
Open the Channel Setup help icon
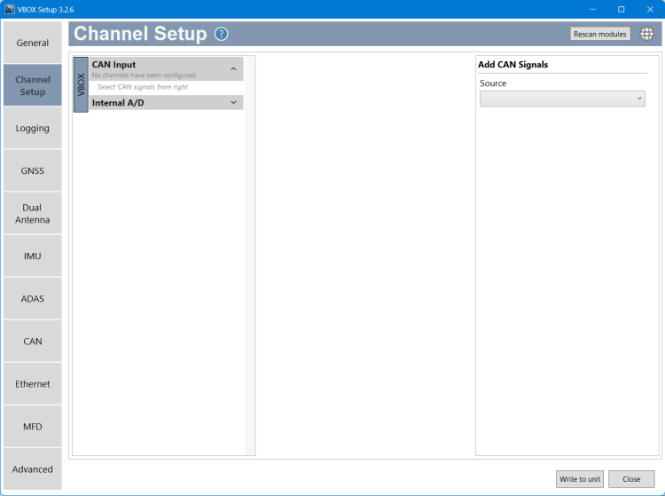click(x=221, y=34)
